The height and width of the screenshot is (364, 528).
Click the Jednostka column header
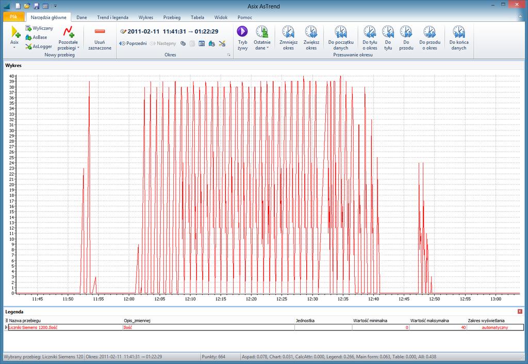(305, 321)
